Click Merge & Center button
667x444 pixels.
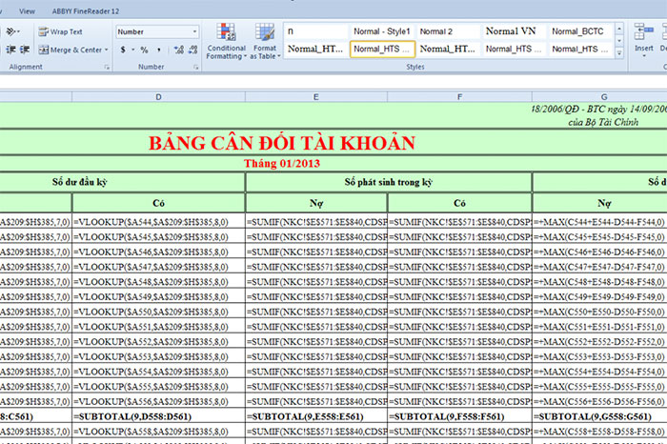(x=71, y=50)
